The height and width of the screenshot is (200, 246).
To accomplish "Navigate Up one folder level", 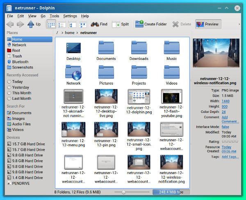I will (34, 24).
